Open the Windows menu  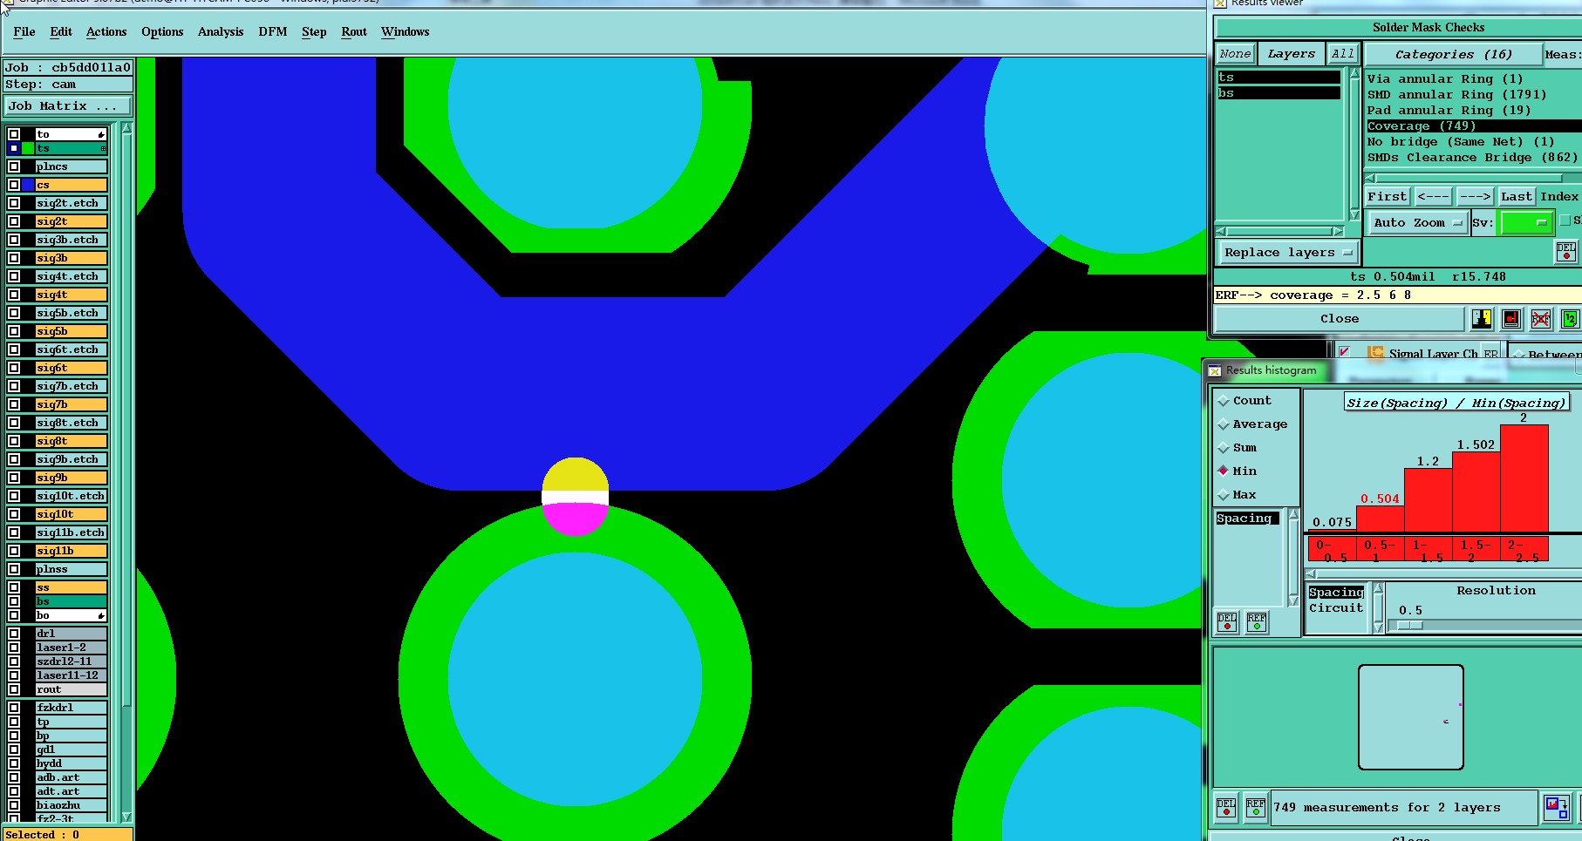tap(405, 32)
